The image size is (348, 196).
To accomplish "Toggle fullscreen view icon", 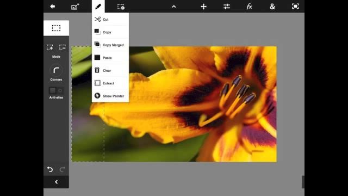I will (x=295, y=7).
